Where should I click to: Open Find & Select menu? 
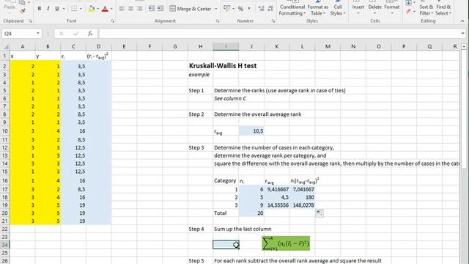tap(443, 10)
